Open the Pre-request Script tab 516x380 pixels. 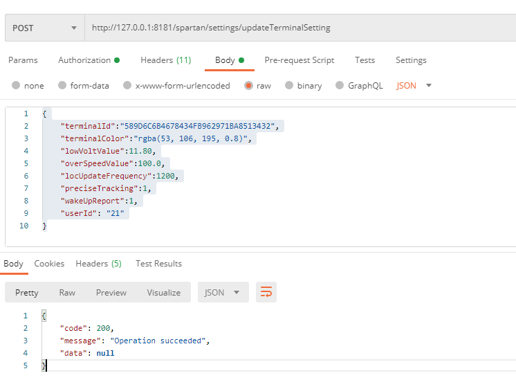coord(299,60)
